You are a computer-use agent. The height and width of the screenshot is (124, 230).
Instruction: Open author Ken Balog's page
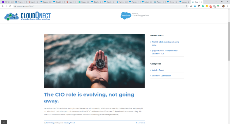click(x=50, y=123)
